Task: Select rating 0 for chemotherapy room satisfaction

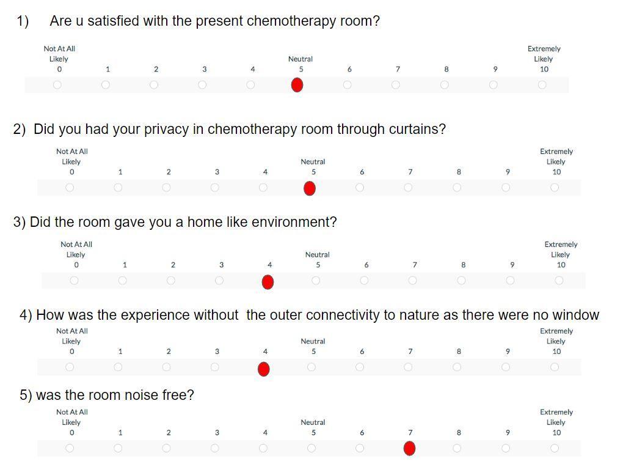Action: 57,85
